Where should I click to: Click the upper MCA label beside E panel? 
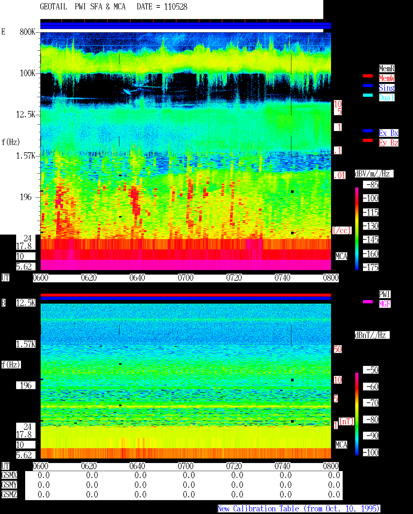(x=341, y=257)
